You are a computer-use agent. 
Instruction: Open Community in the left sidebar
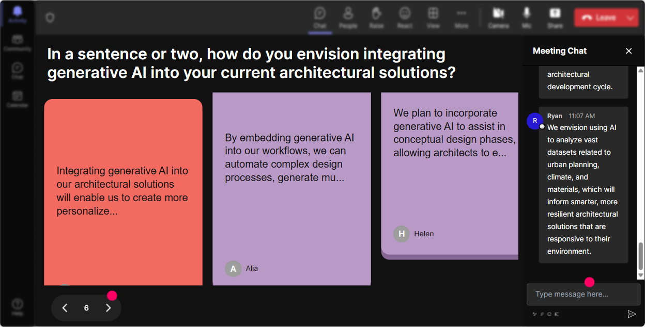17,43
